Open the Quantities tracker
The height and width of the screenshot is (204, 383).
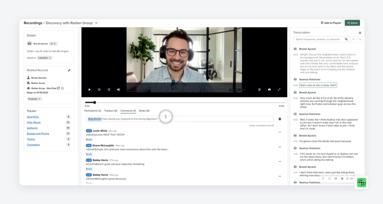(33, 117)
